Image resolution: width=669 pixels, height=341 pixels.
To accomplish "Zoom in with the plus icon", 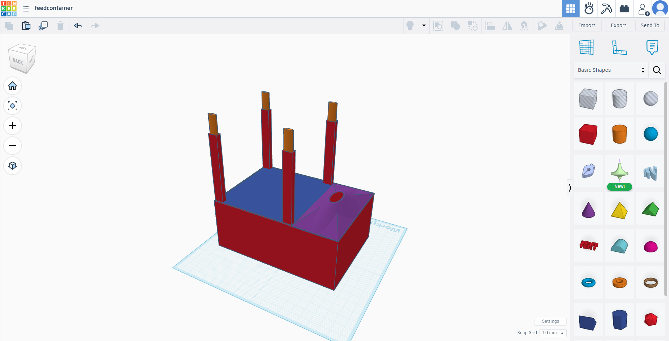I will click(x=13, y=126).
